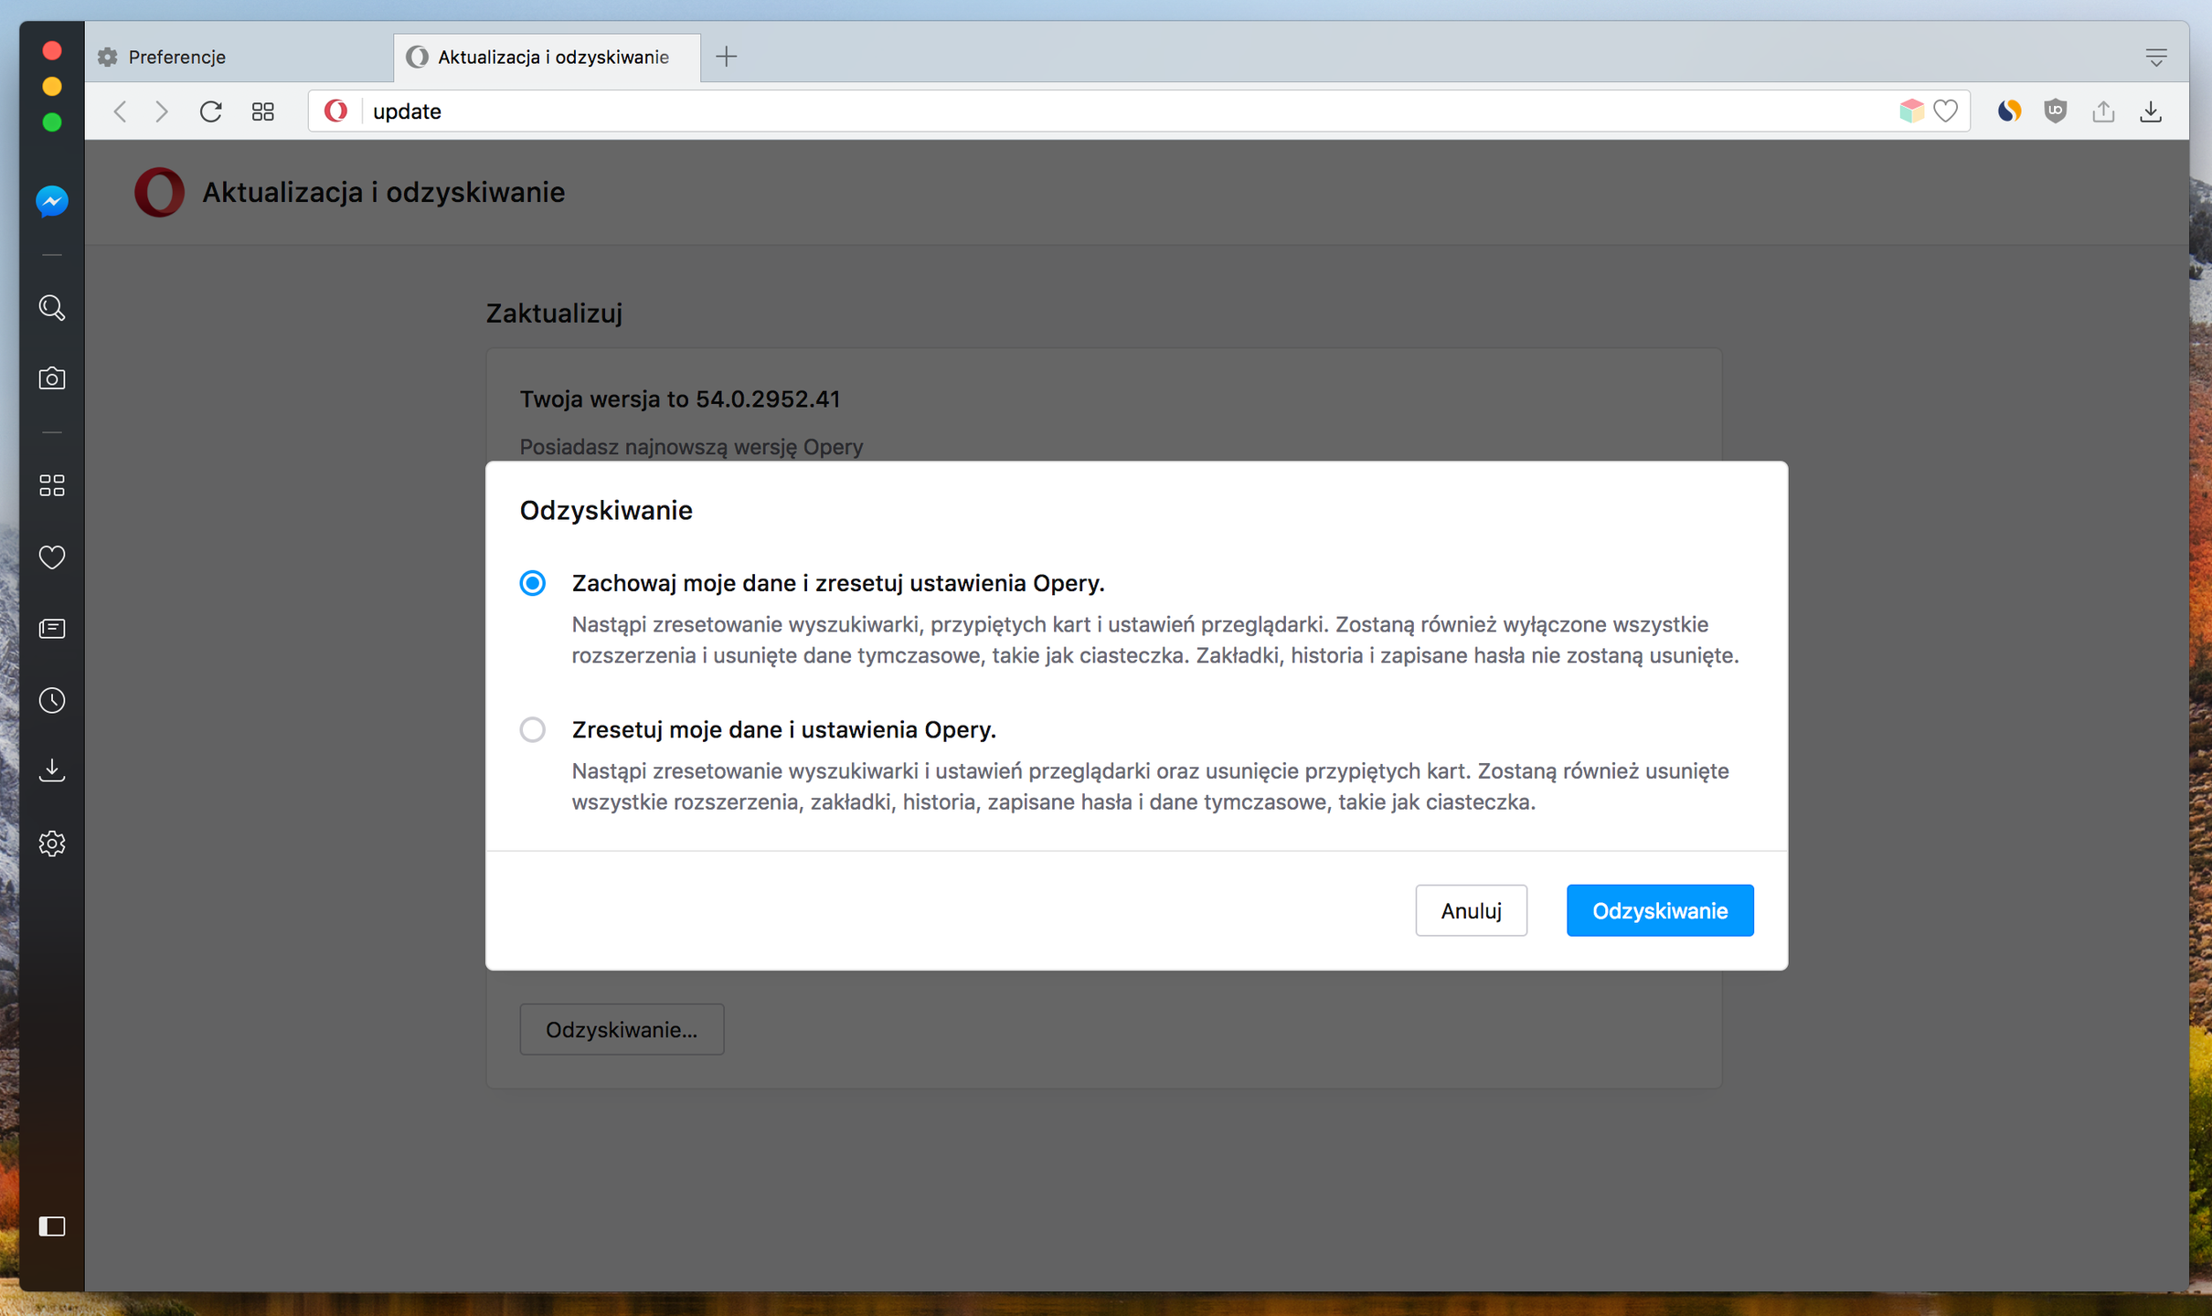Open a new tab with the plus button
The width and height of the screenshot is (2212, 1316).
coord(727,57)
